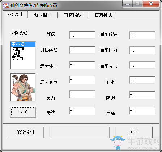Select the 最大体力 value field
The height and width of the screenshot is (152, 162).
[82, 65]
